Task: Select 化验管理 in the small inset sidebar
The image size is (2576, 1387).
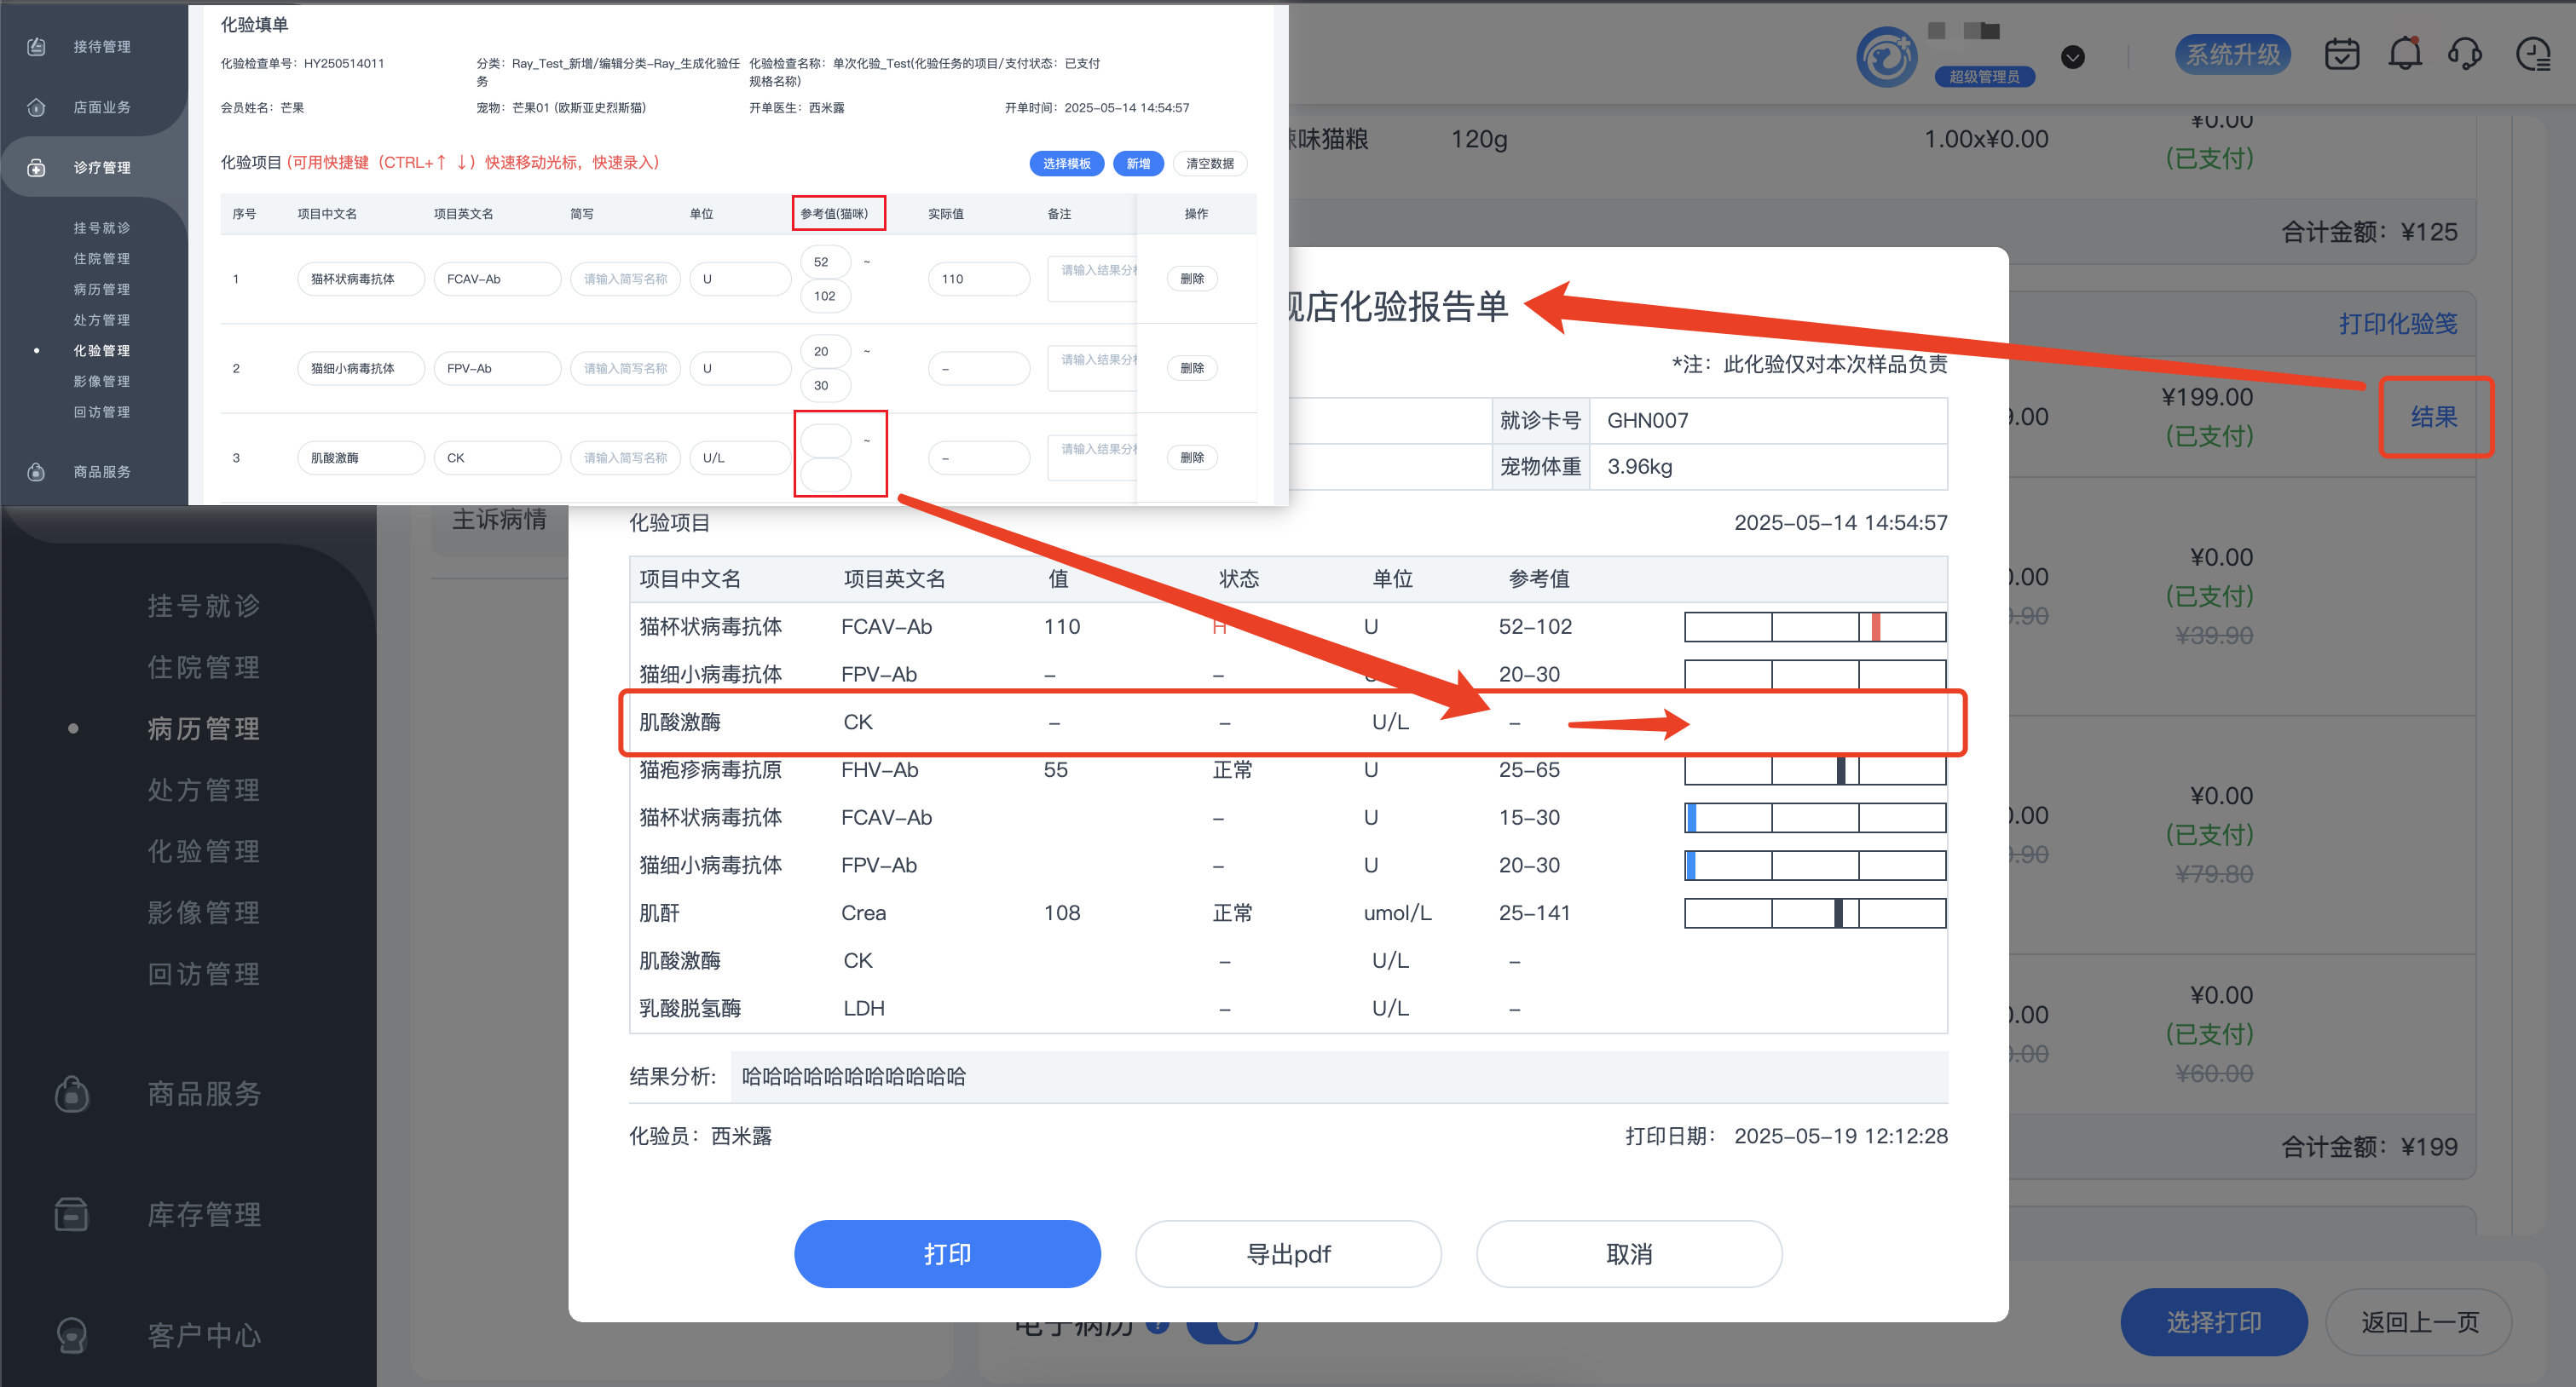Action: pyautogui.click(x=101, y=351)
